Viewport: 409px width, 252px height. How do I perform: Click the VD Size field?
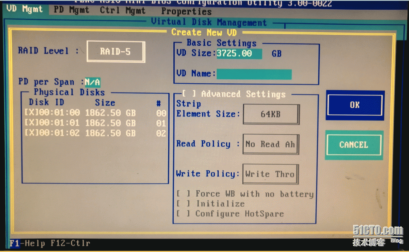(239, 54)
